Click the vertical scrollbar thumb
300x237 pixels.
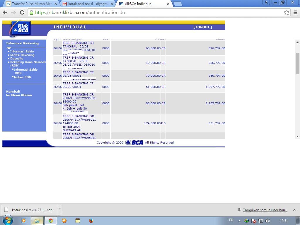pos(297,63)
